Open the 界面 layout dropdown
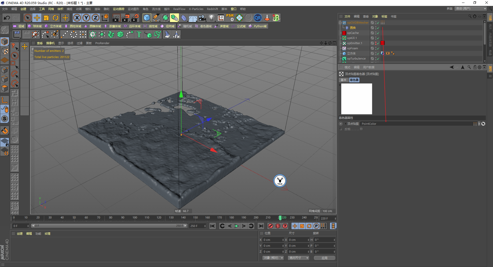This screenshot has width=493, height=267. pos(471,9)
